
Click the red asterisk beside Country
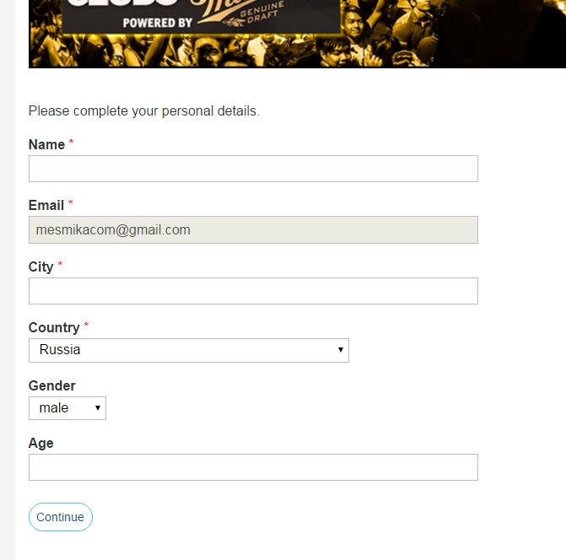coord(86,325)
